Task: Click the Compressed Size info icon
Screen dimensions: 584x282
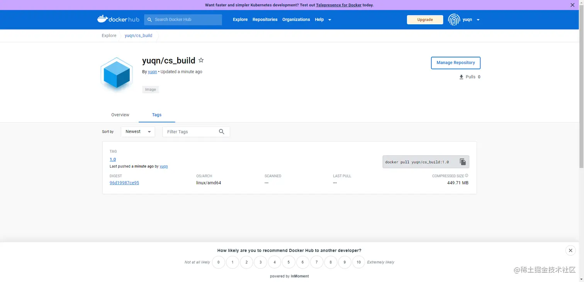Action: 467,176
